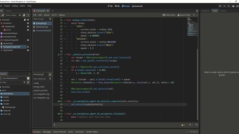The image size is (239, 134).
Task: Fold the navigation_finished function at line 46
Action: point(65,114)
